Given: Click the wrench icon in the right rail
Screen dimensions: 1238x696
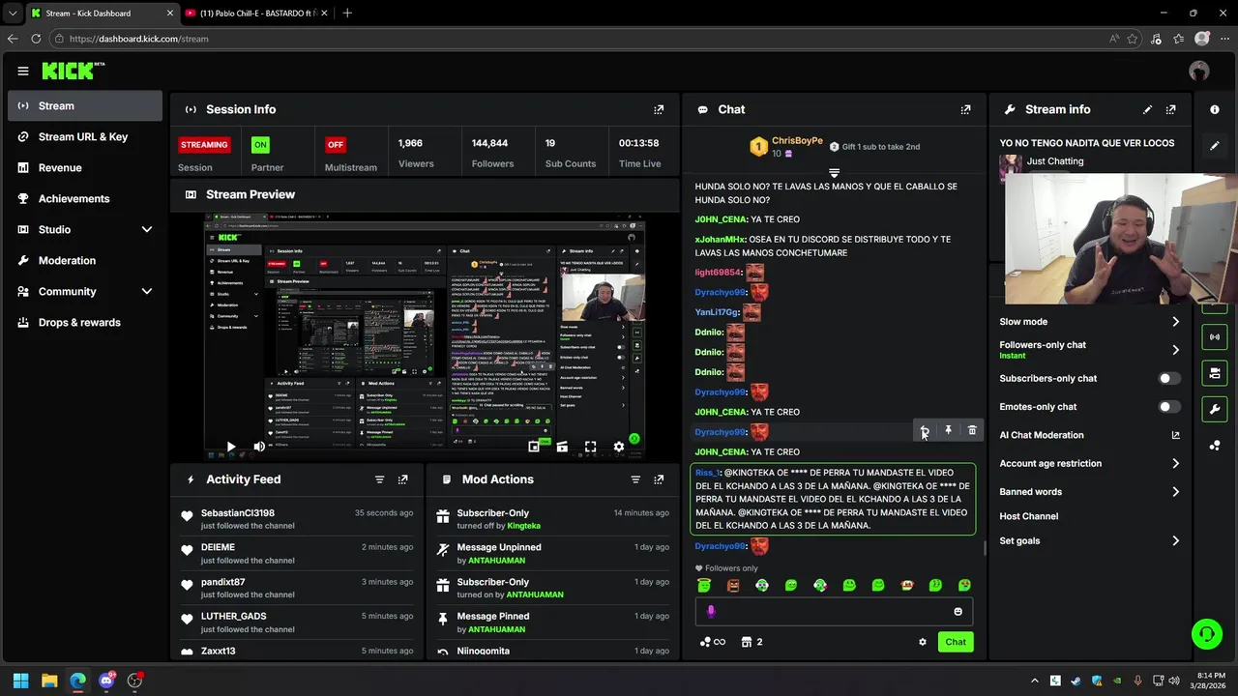Looking at the screenshot, I should click(1215, 409).
